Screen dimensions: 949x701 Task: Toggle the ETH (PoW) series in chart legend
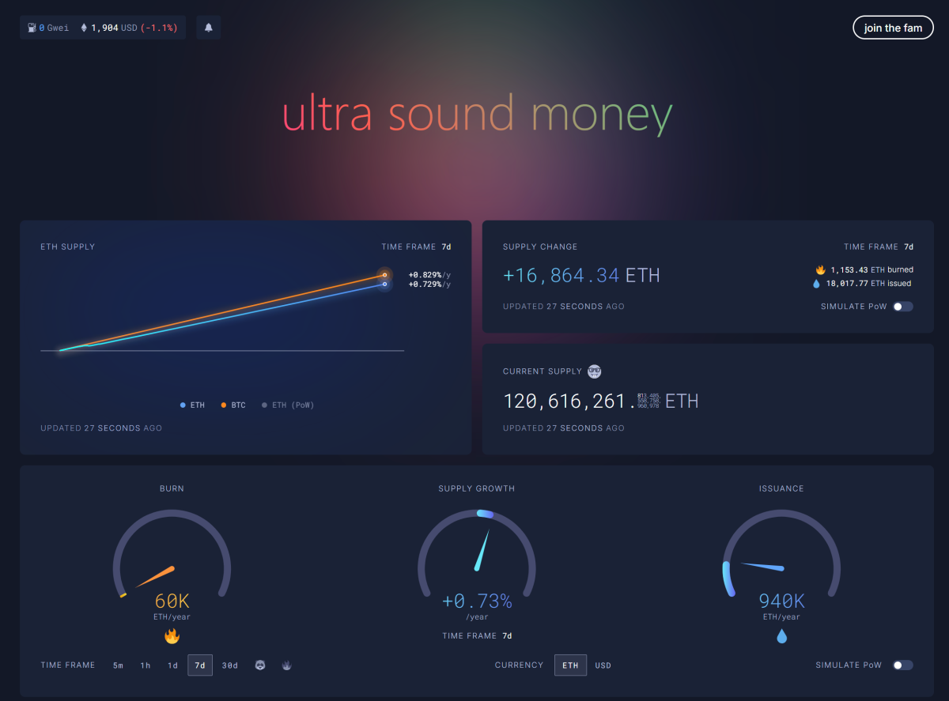click(x=287, y=405)
